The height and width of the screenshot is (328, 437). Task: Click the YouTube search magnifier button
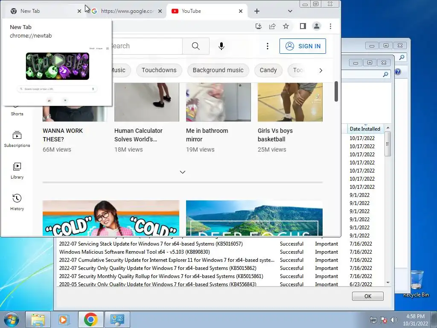[196, 46]
